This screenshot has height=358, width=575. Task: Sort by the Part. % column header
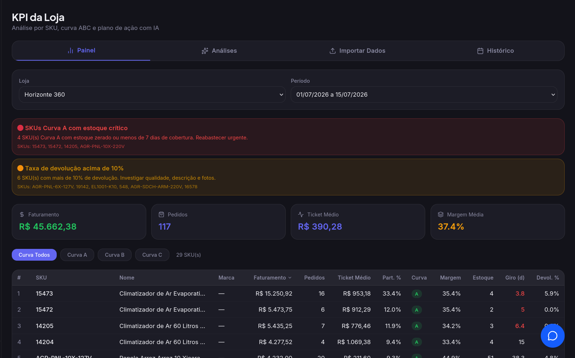(392, 278)
